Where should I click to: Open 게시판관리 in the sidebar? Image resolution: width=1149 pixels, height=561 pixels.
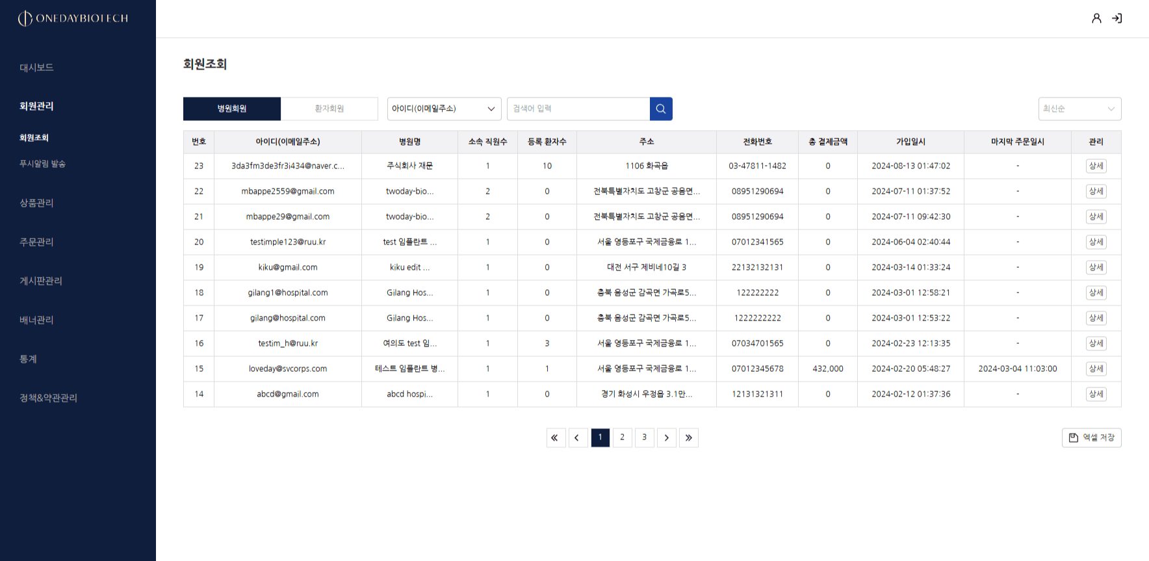(41, 281)
